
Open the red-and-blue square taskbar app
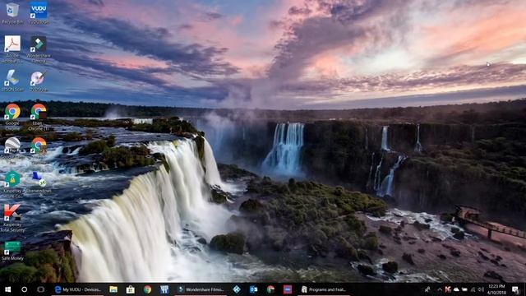pos(288,289)
